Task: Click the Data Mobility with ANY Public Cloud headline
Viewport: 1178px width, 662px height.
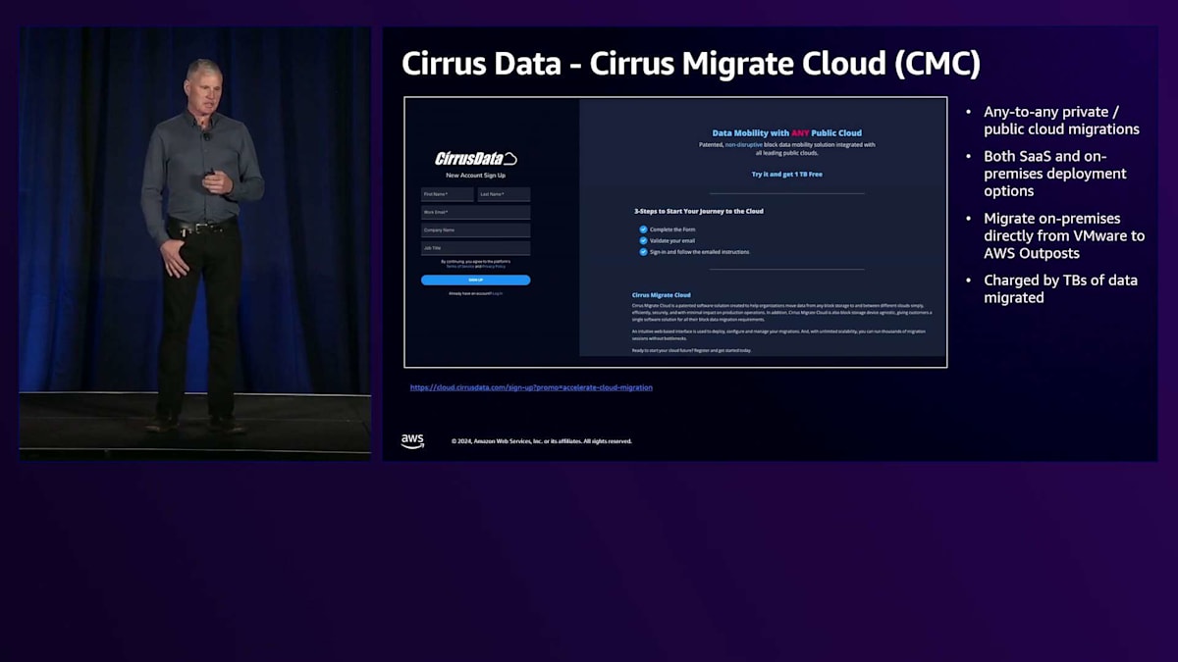Action: [787, 132]
